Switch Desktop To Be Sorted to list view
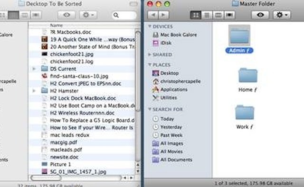The height and width of the screenshot is (187, 304). coord(13,15)
